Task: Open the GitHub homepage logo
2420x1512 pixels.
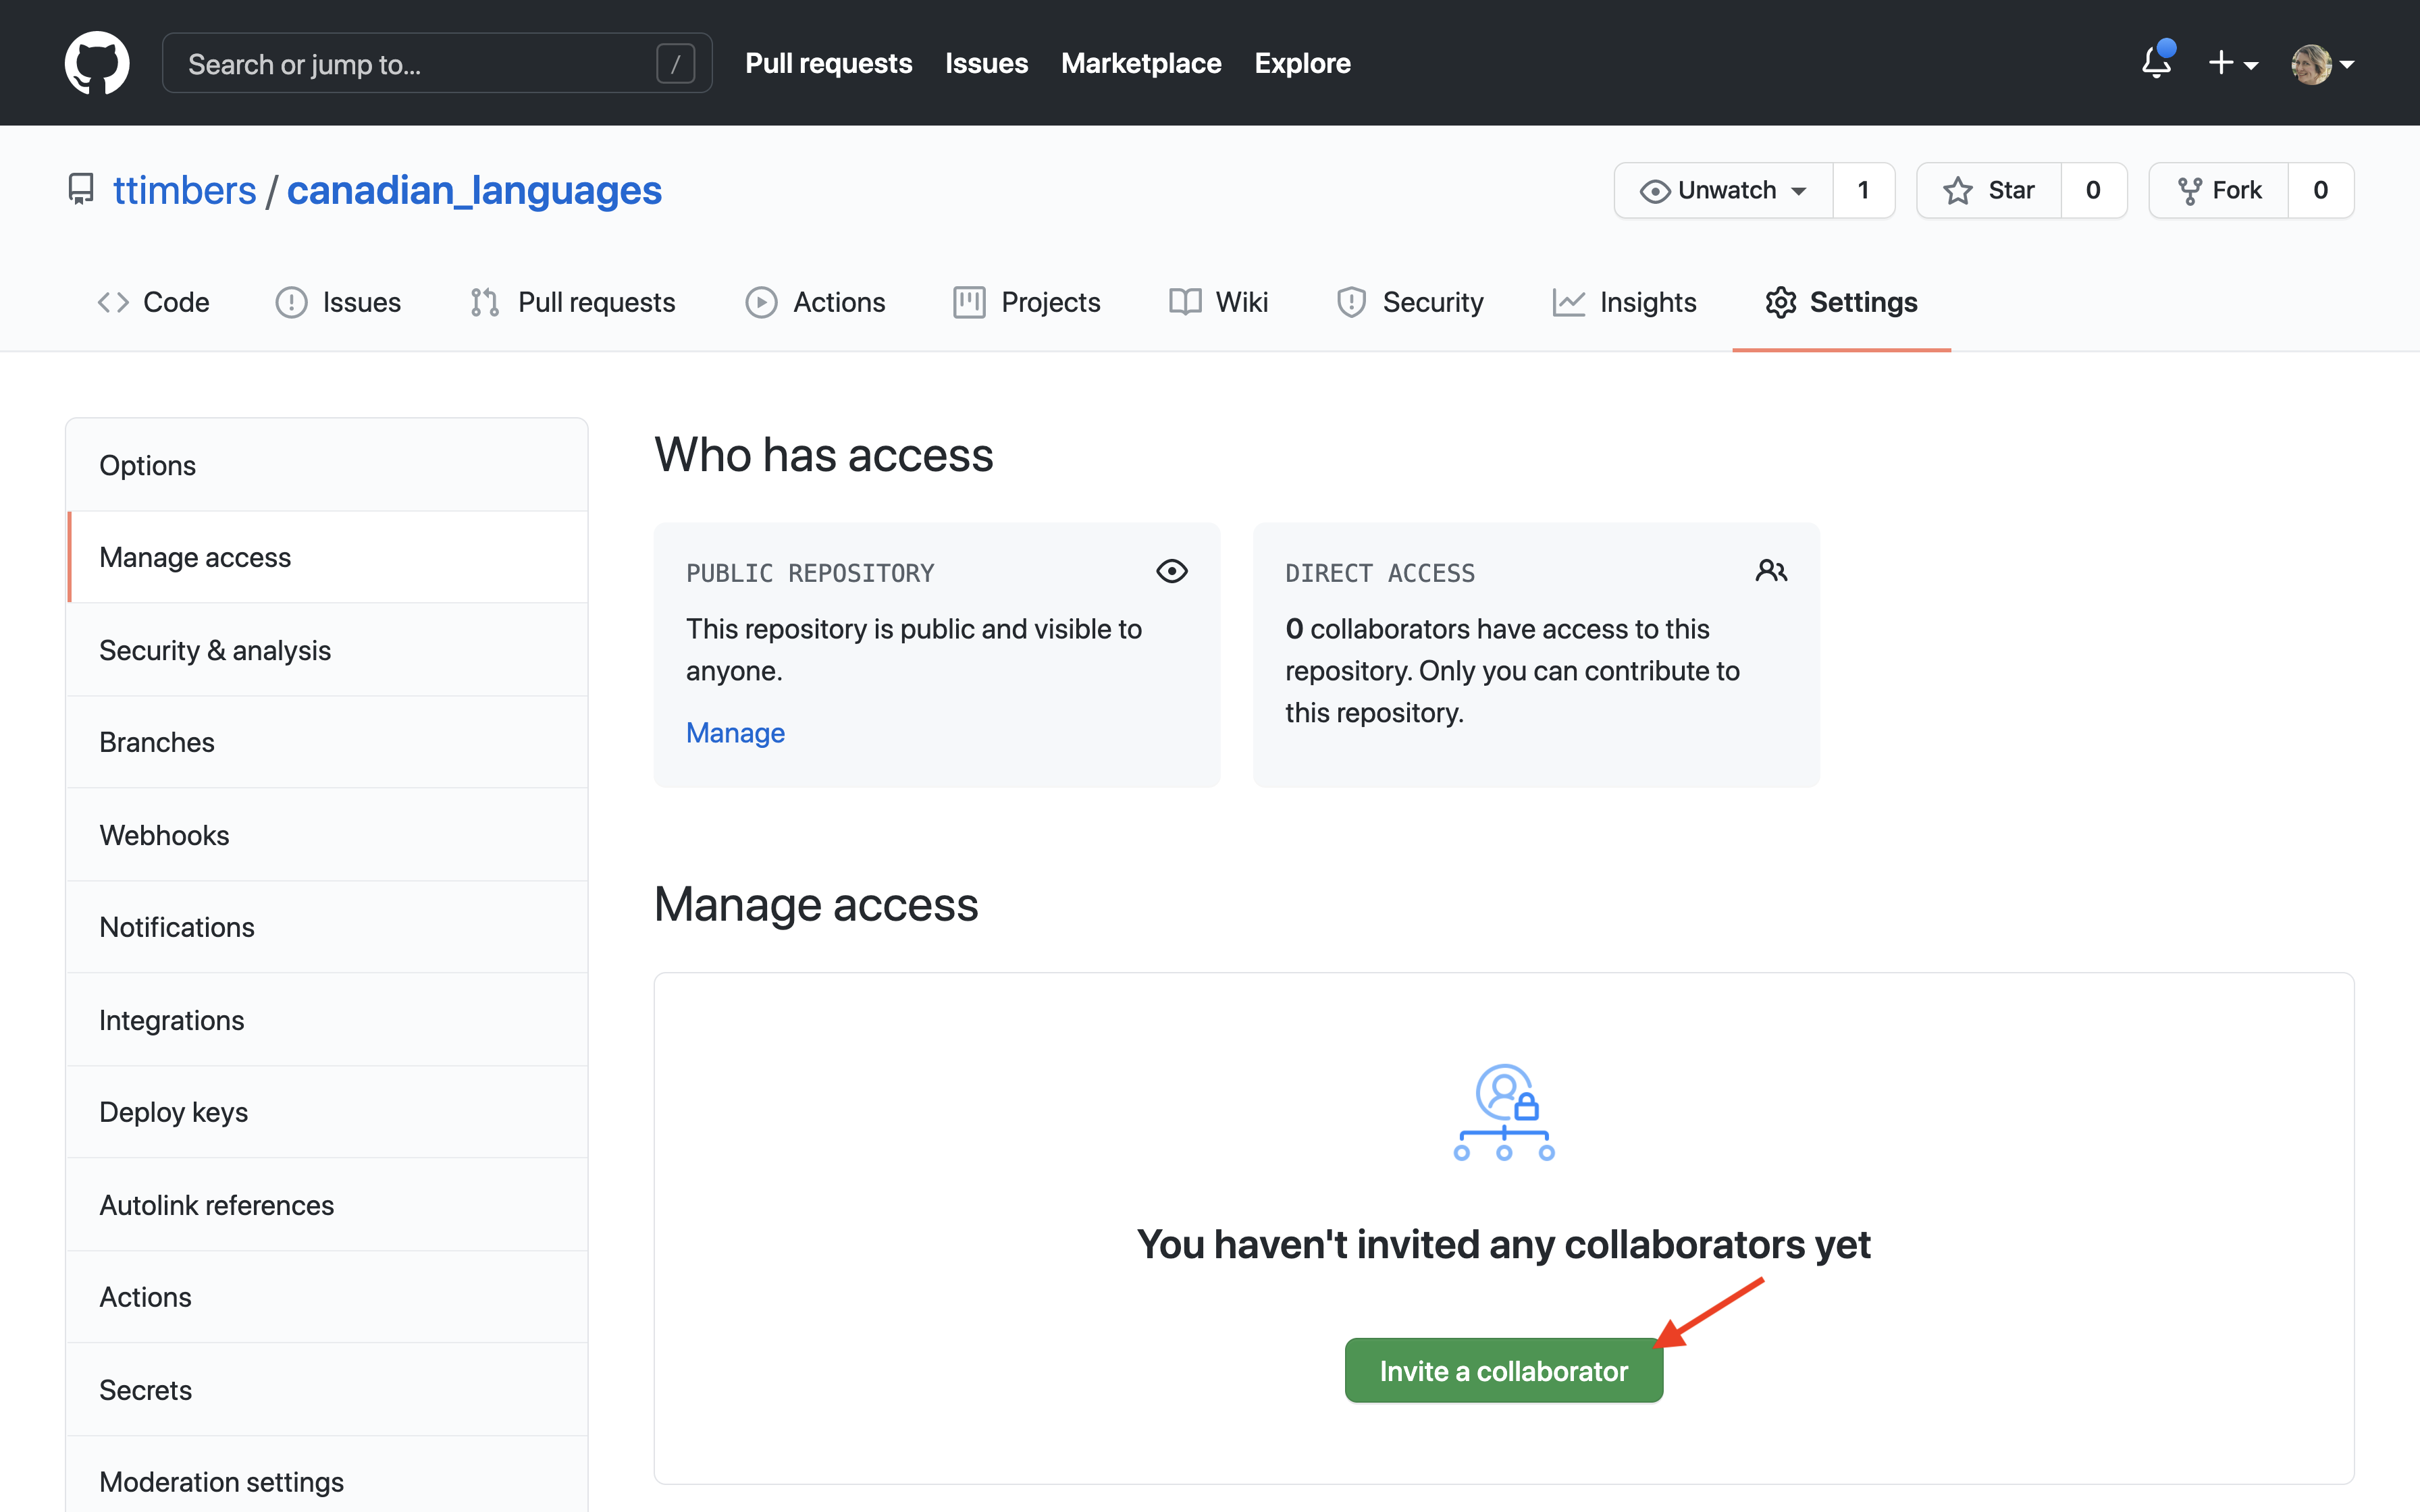Action: 97,63
